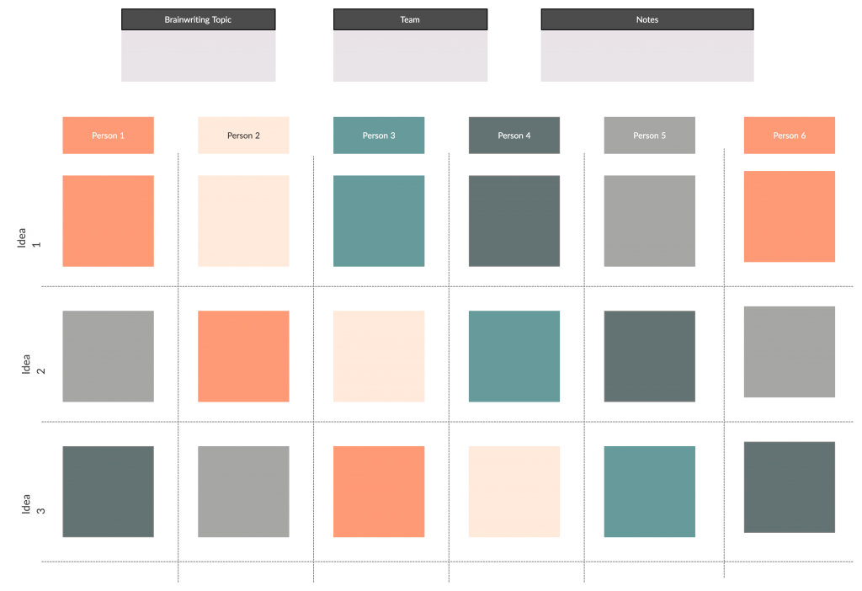This screenshot has width=862, height=591.
Task: Click the orange card under Person 1 in Idea 1 row
Action: pos(108,221)
